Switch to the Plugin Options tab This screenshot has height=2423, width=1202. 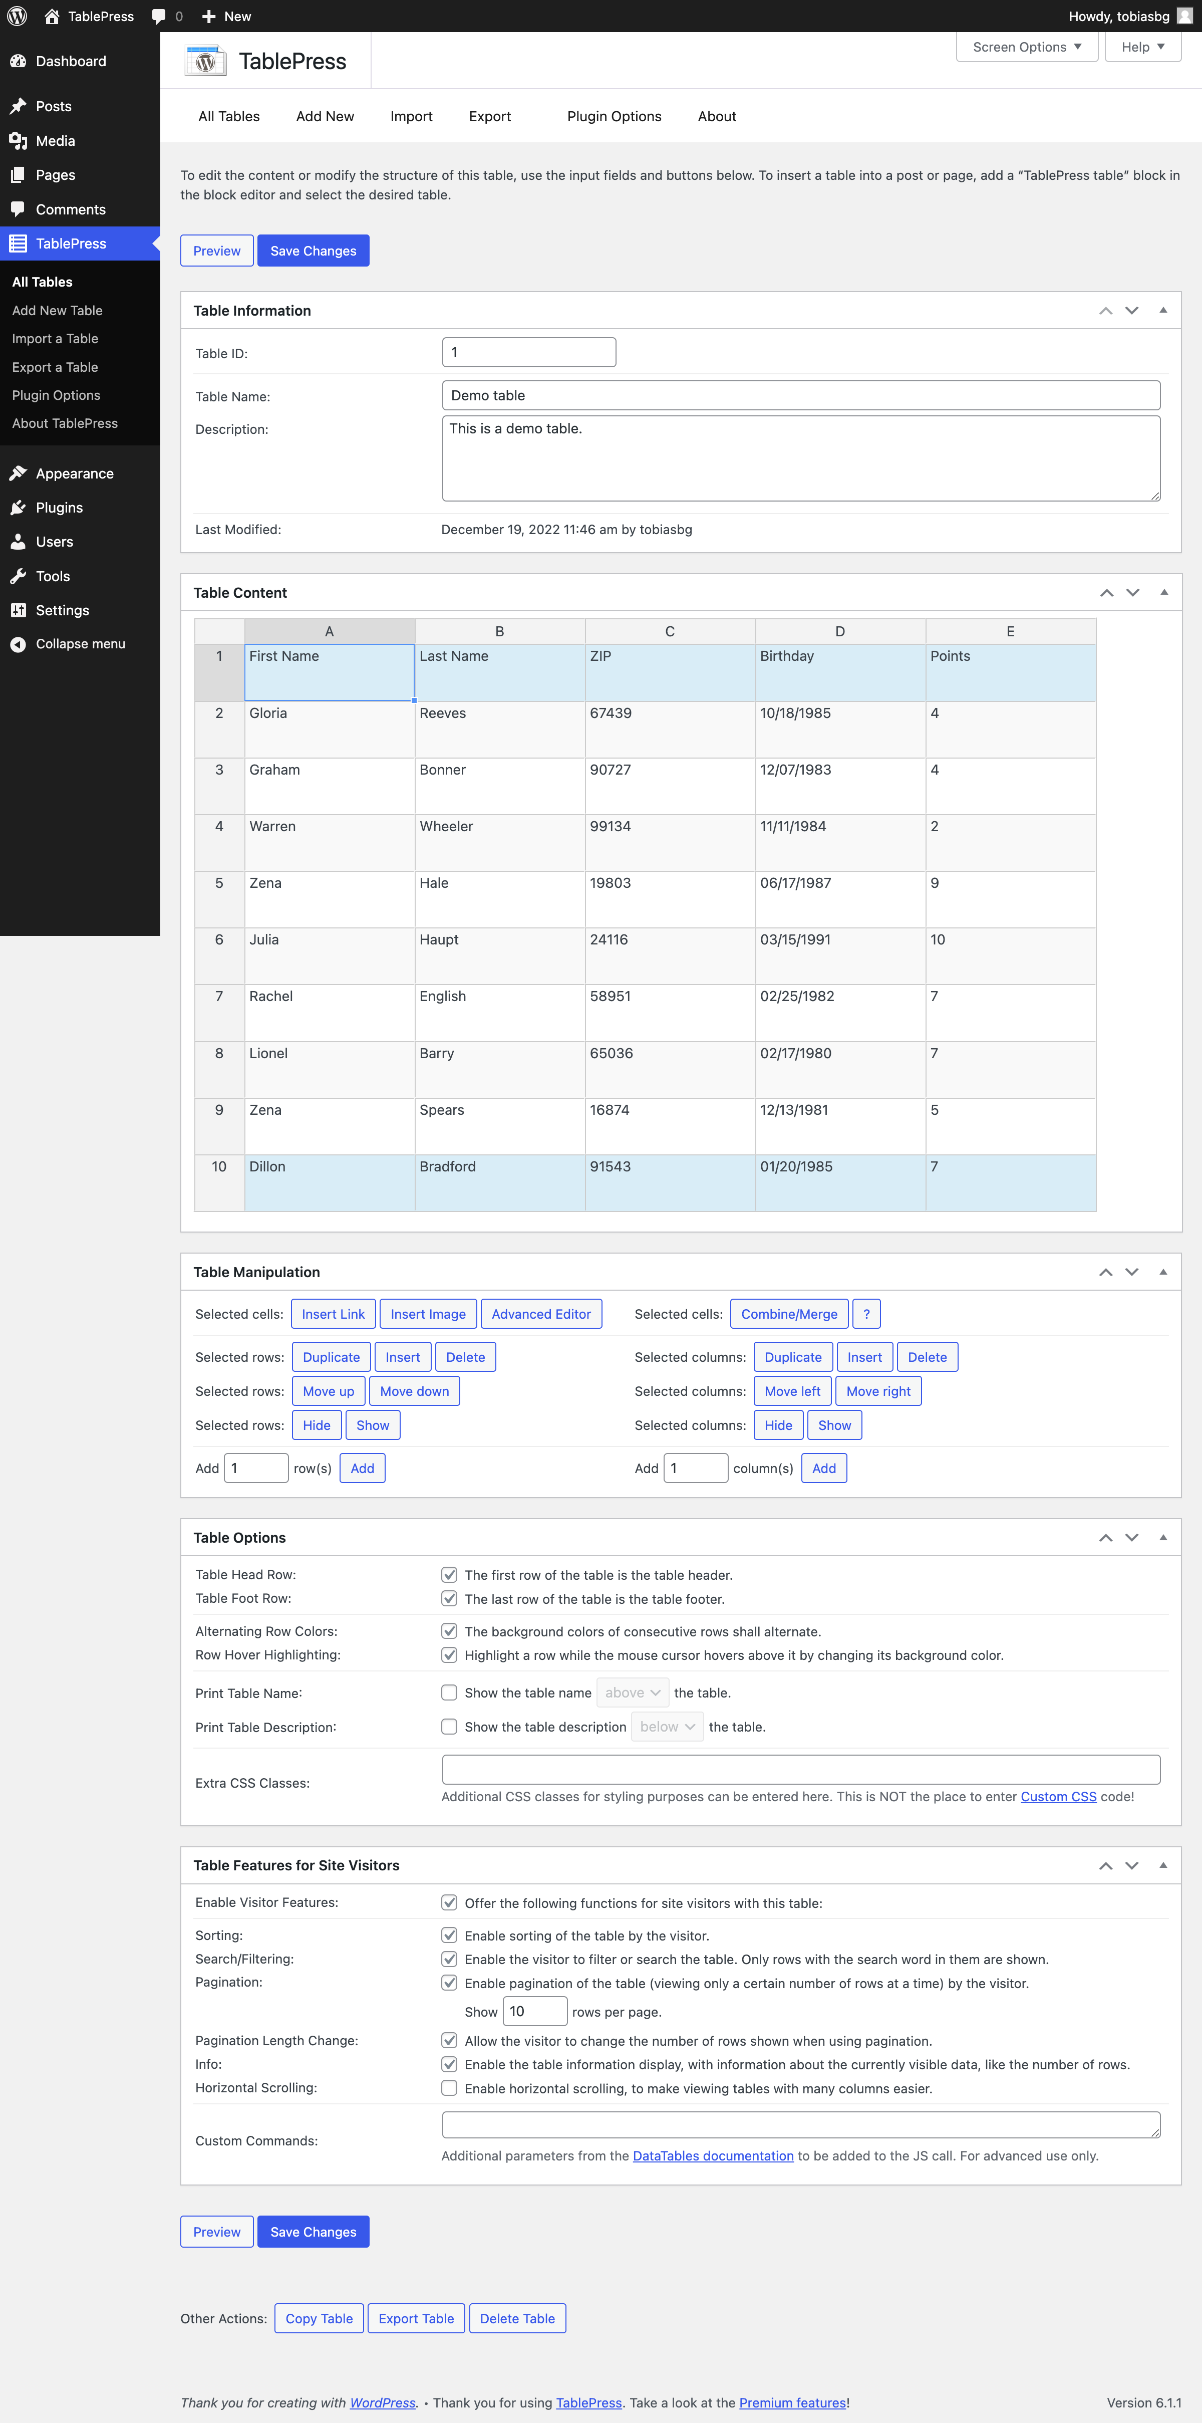click(613, 117)
